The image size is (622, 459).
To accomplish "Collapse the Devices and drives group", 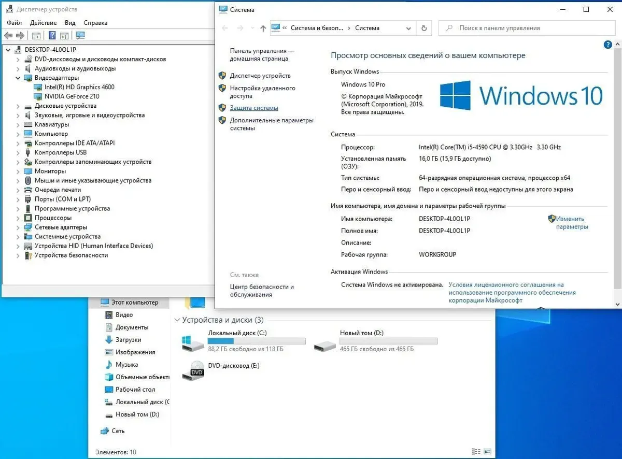I will pyautogui.click(x=177, y=320).
